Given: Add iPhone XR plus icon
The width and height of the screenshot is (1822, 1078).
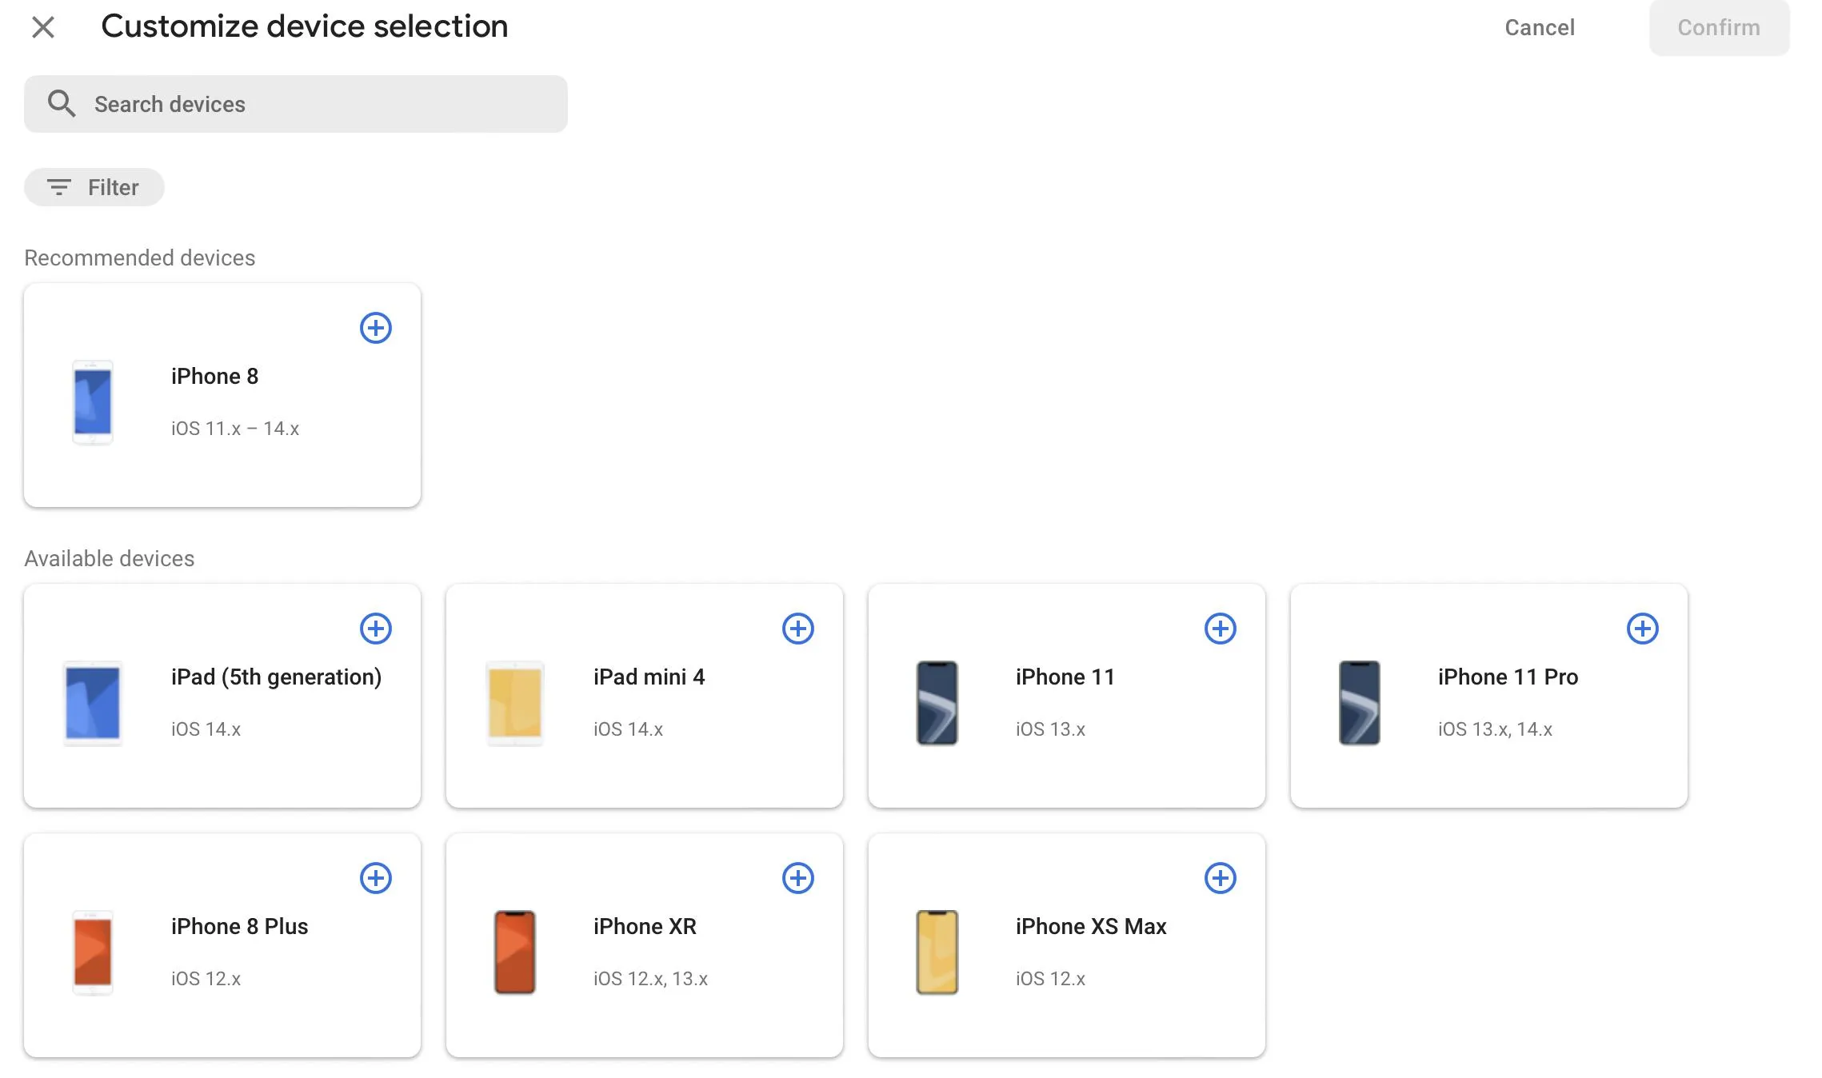Looking at the screenshot, I should 797,878.
